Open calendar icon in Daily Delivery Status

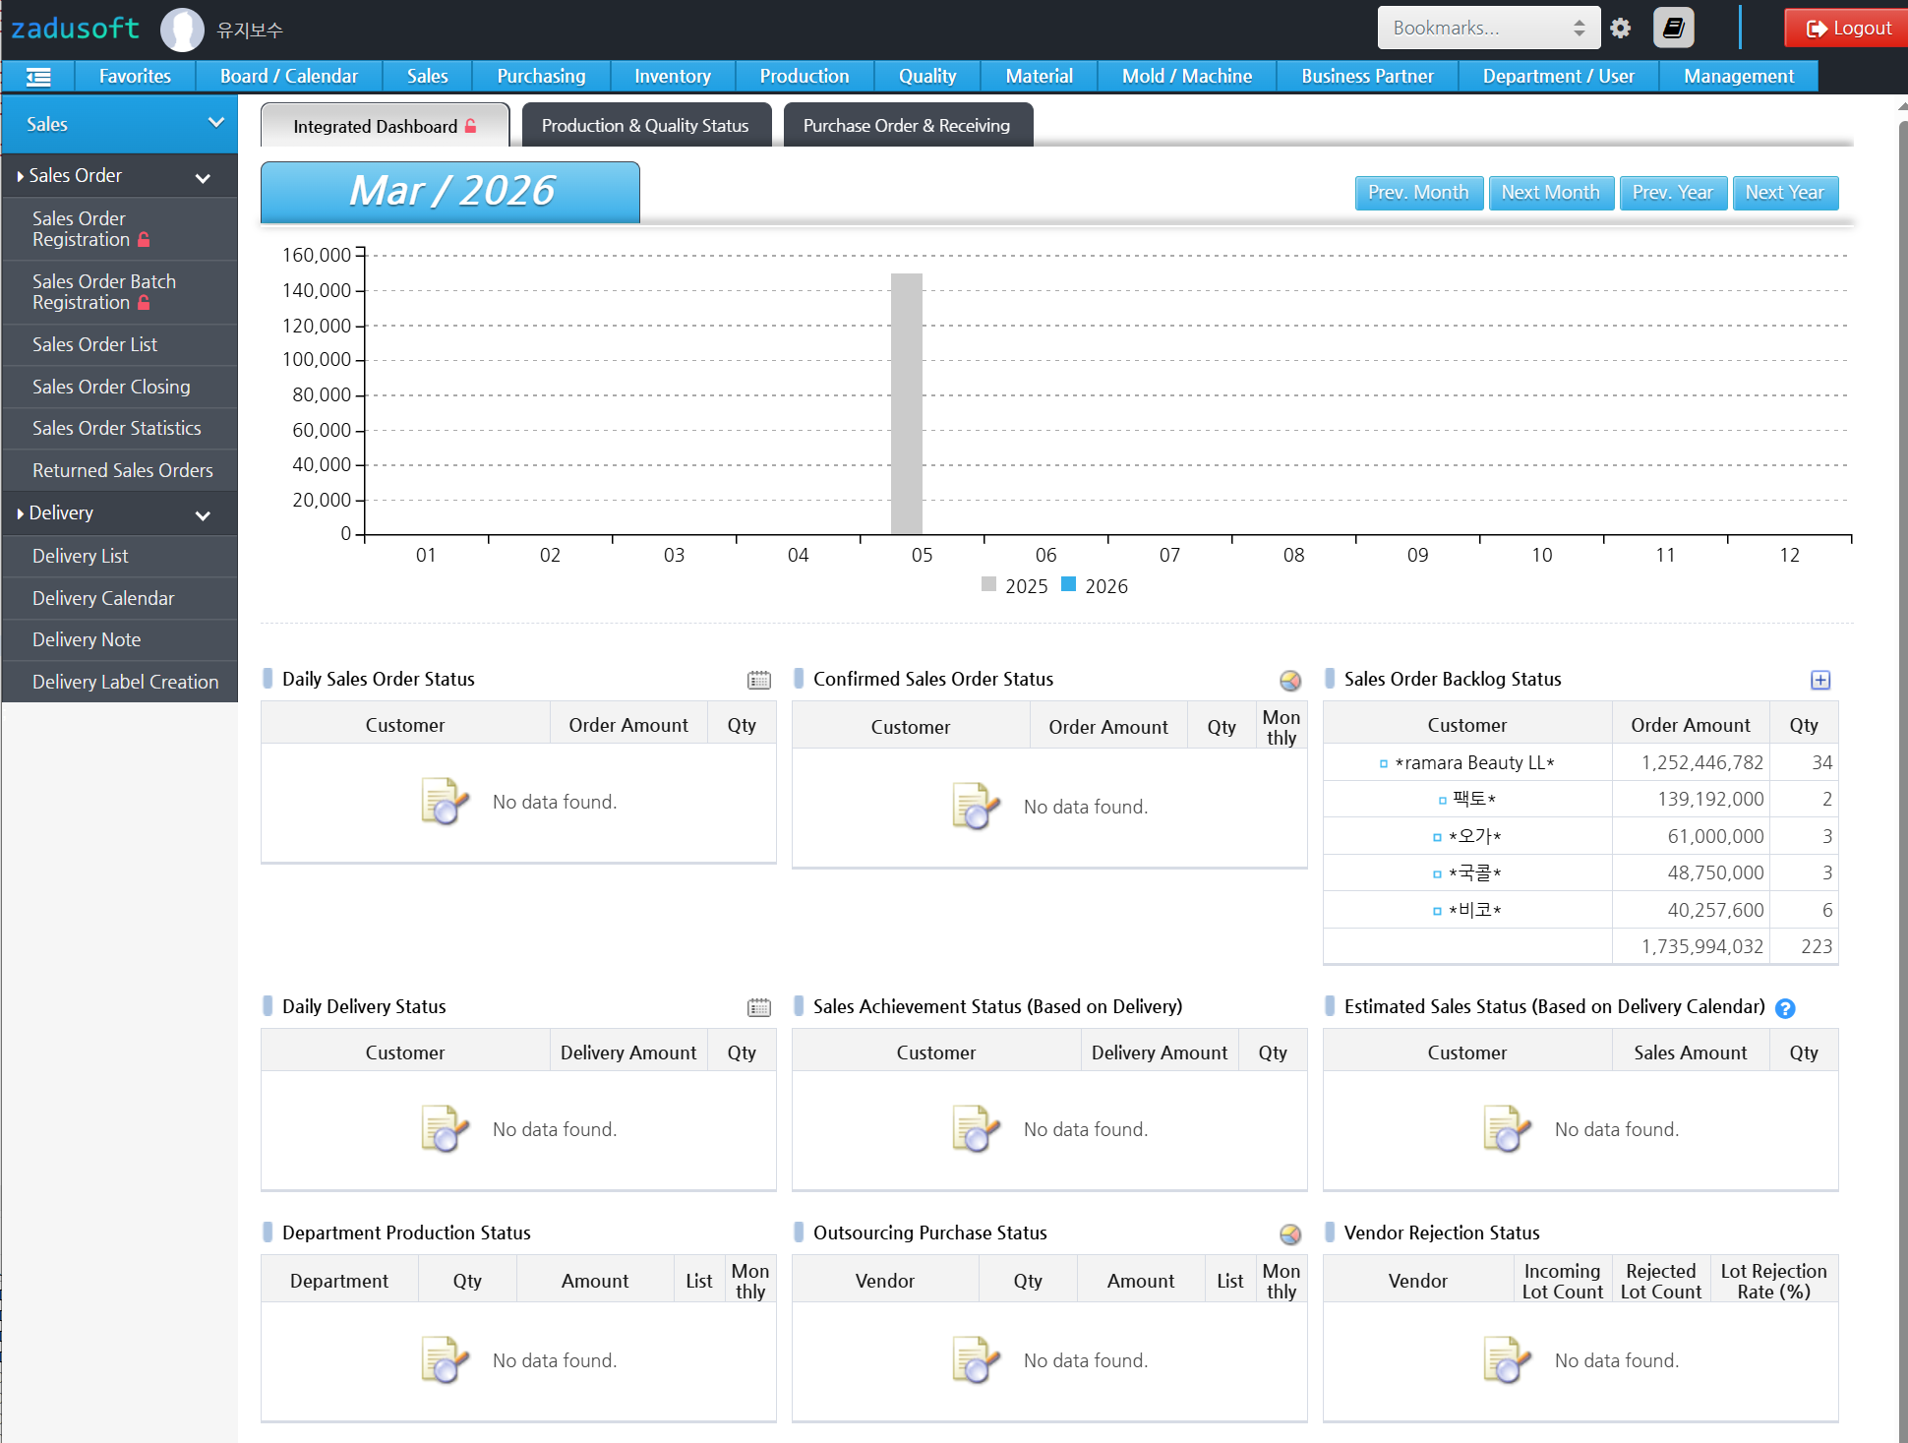(x=758, y=1007)
